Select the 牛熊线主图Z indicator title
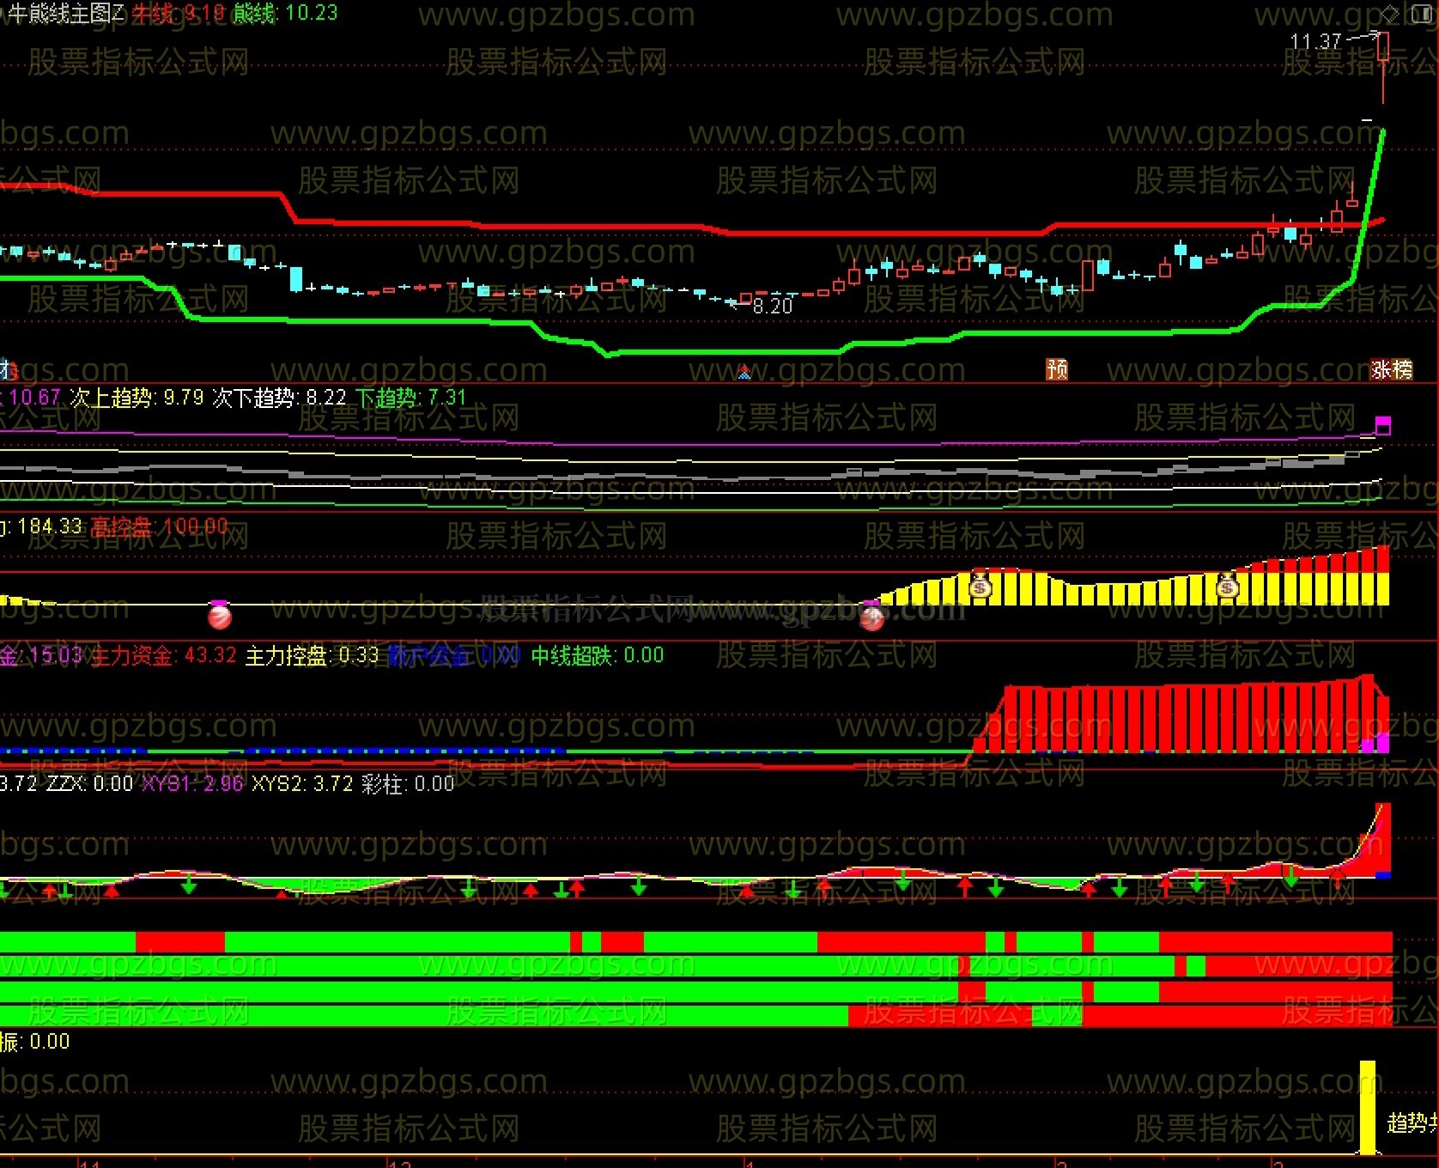This screenshot has width=1439, height=1168. [x=65, y=13]
